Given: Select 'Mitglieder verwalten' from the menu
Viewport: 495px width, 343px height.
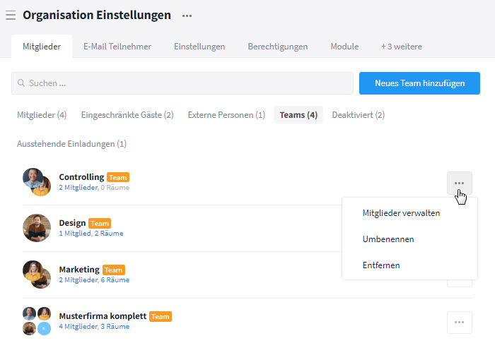Looking at the screenshot, I should (401, 212).
